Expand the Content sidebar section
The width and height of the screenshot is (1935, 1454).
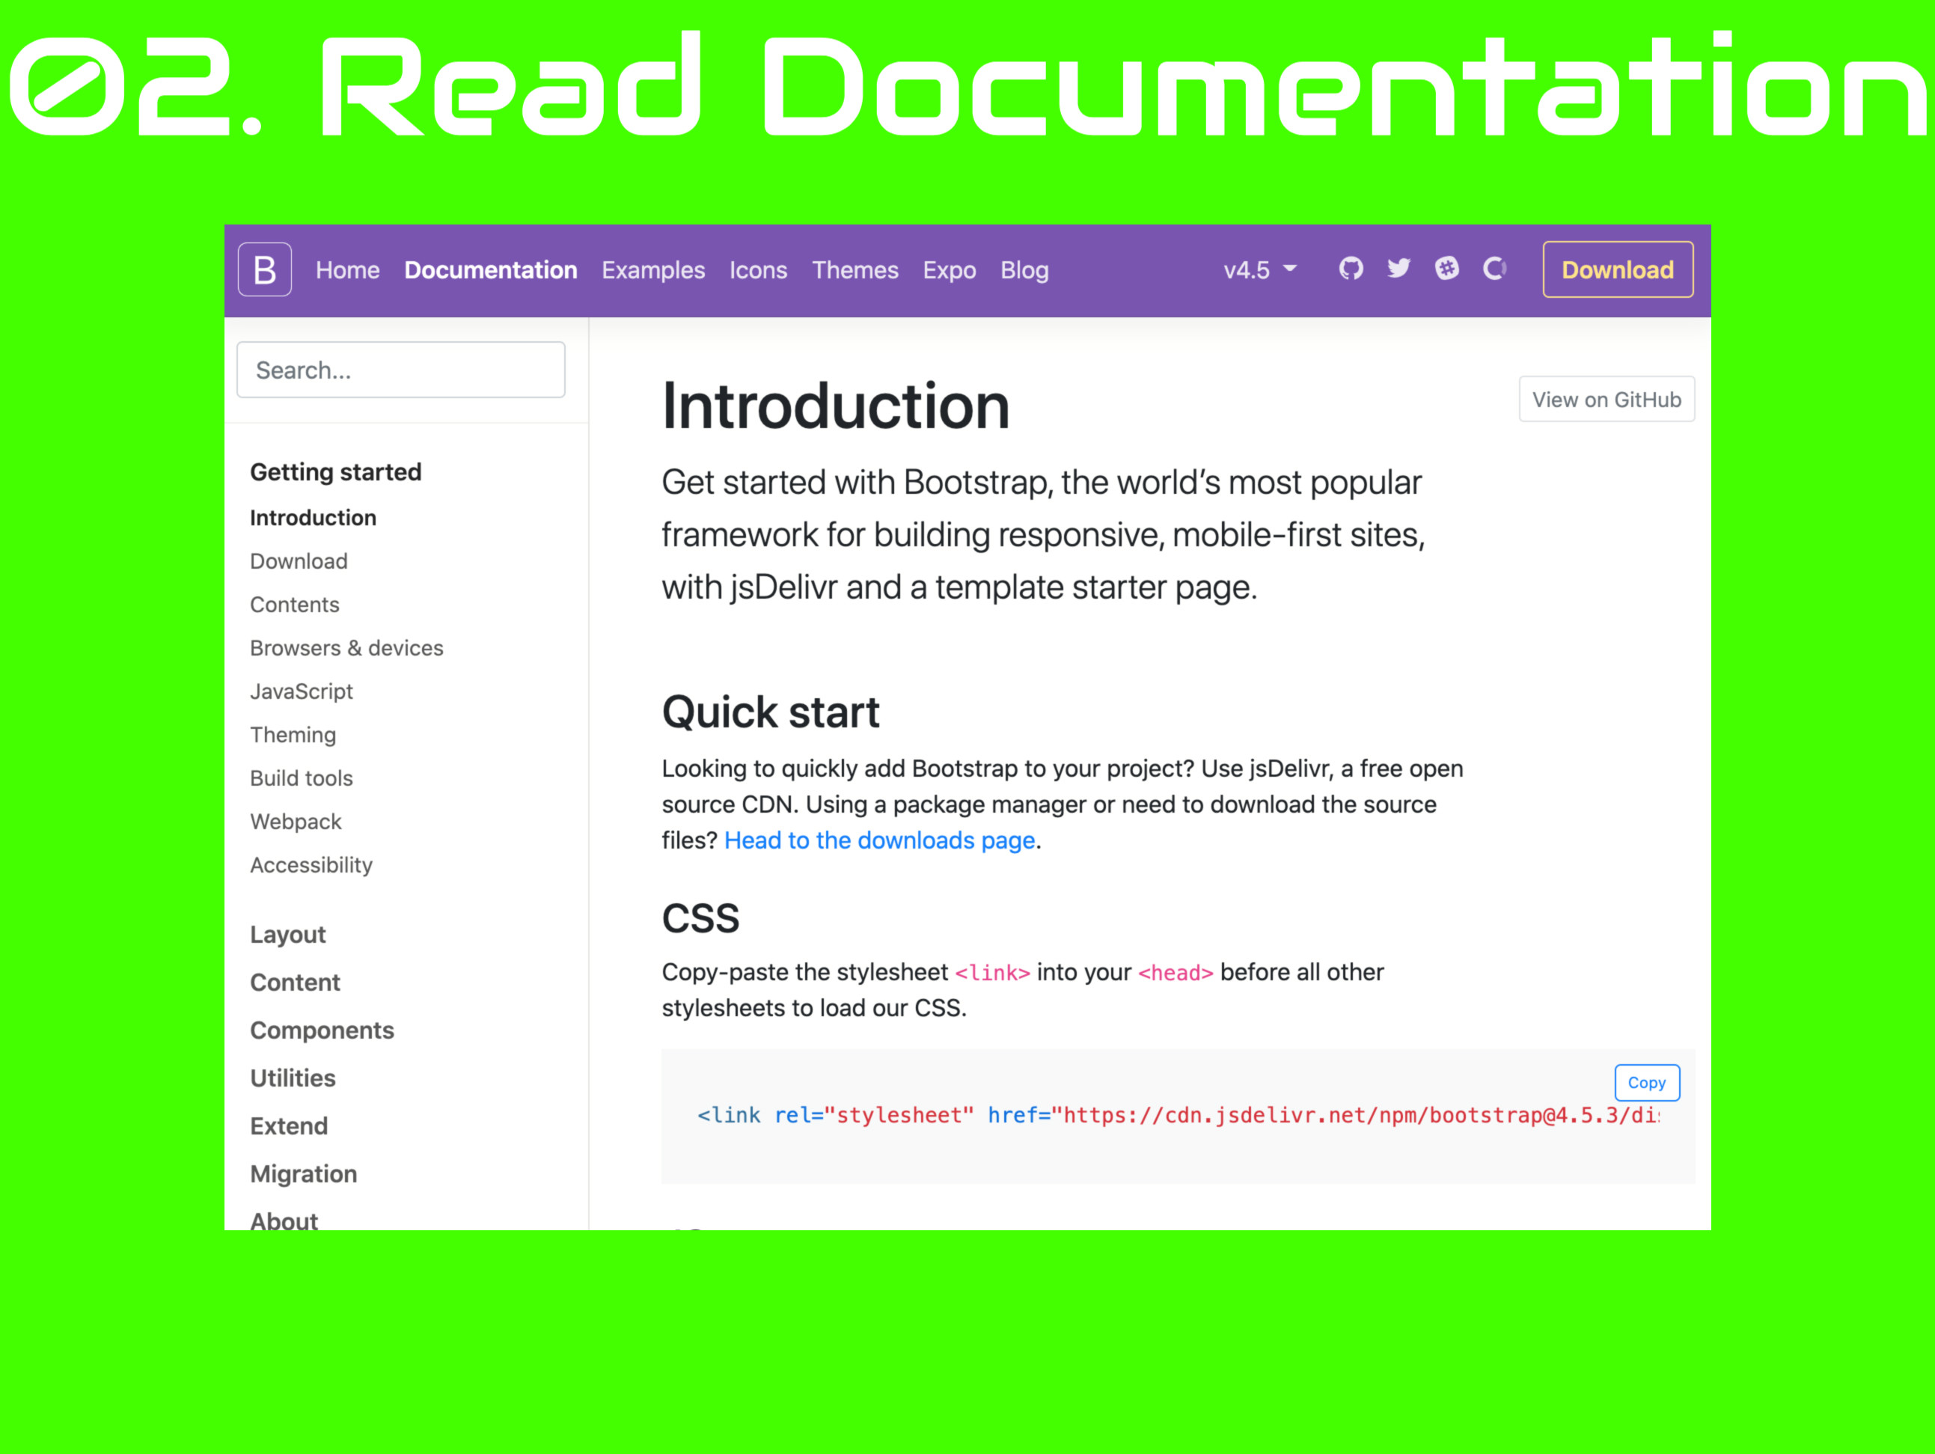pyautogui.click(x=295, y=982)
